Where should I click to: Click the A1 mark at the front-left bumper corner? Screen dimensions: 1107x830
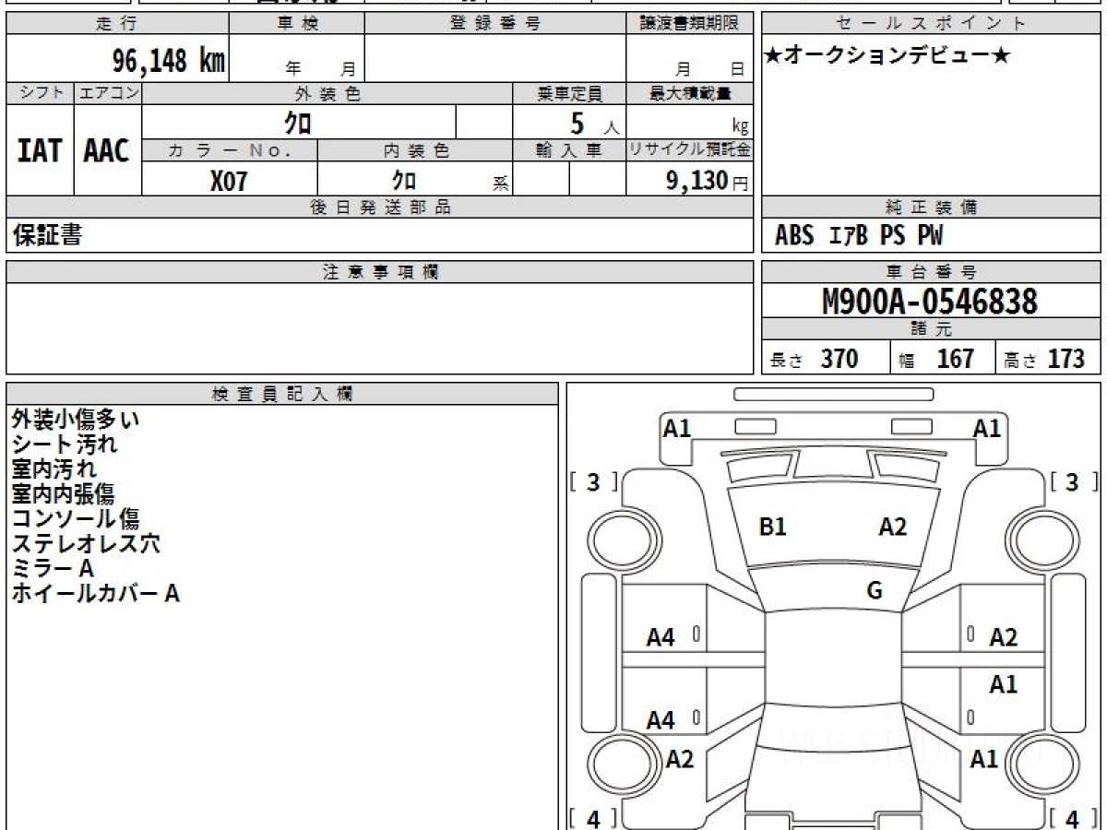coord(677,428)
